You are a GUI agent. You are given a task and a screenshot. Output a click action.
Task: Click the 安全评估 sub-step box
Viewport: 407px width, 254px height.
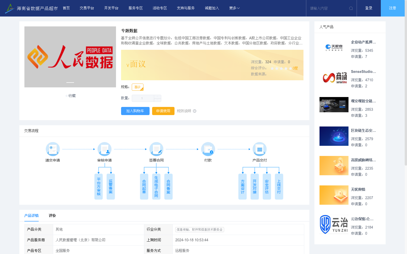[267, 187]
